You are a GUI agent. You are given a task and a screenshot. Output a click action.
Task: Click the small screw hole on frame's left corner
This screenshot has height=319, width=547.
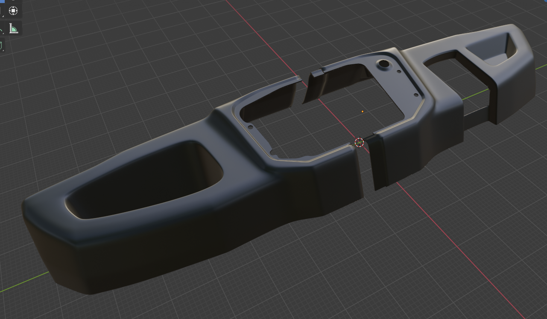250,126
